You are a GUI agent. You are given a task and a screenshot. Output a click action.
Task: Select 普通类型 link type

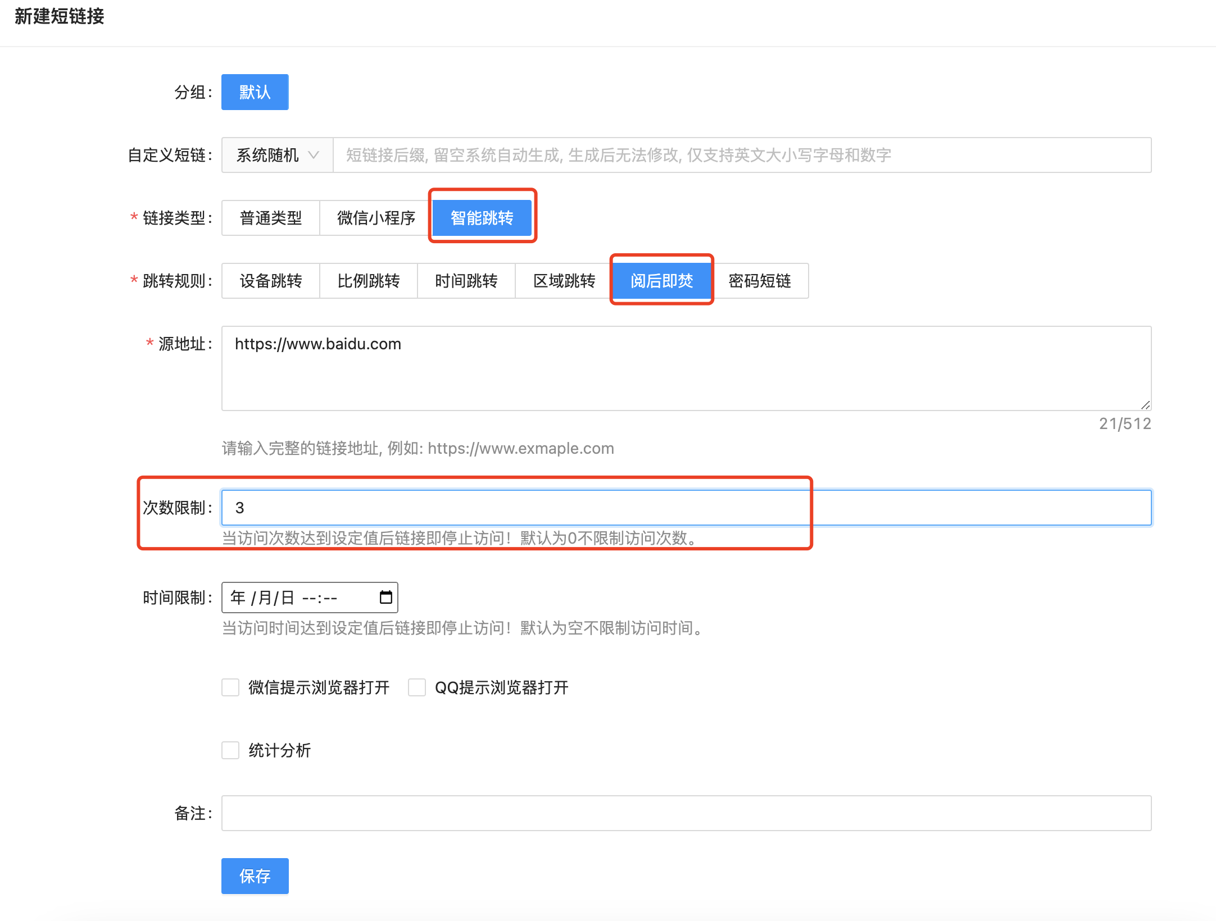[x=271, y=218]
